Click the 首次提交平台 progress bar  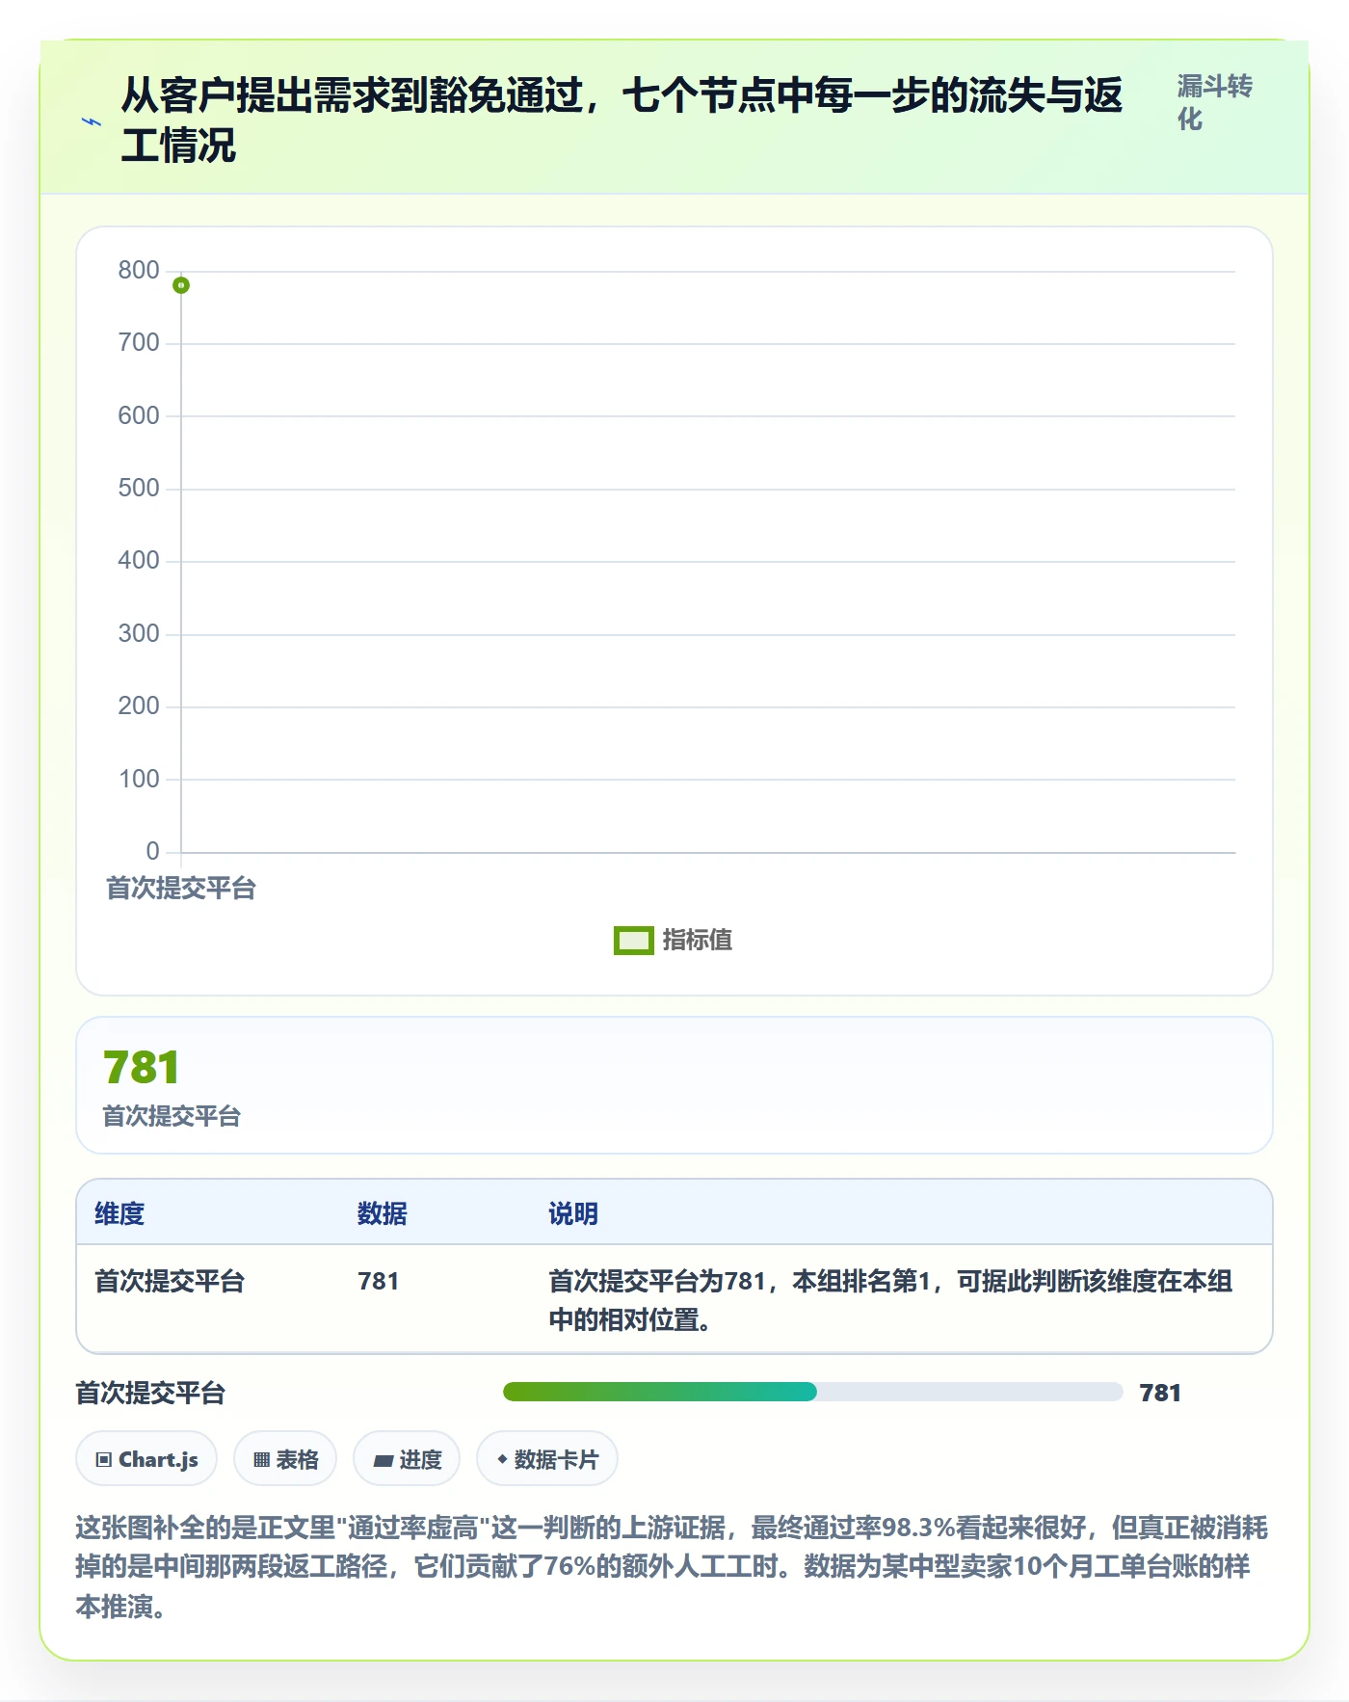pos(812,1392)
